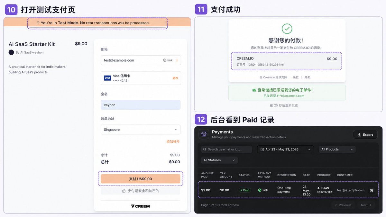This screenshot has width=386, height=217.
Task: Click the Payments storefront icon
Action: coord(204,134)
